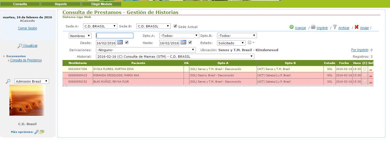Tick the checkbox beside the Estado dropdown

[x=250, y=43]
